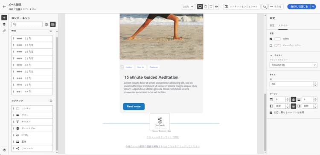Select the 2:2 column structure
Viewport: 320px width, 155px height.
click(32, 65)
